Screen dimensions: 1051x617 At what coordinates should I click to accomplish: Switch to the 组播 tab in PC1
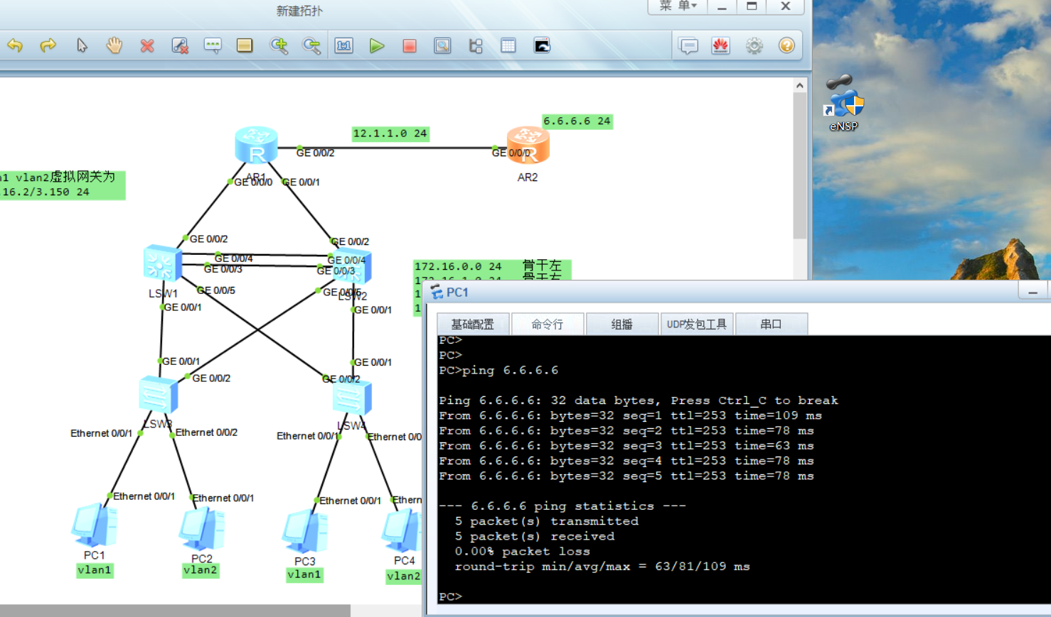click(622, 324)
